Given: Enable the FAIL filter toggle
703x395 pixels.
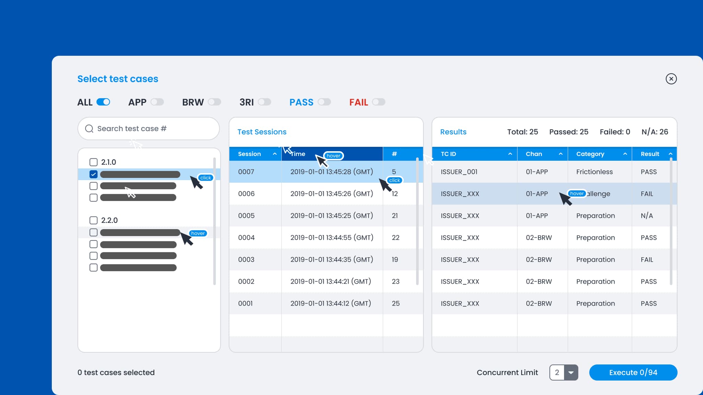Looking at the screenshot, I should [x=379, y=102].
